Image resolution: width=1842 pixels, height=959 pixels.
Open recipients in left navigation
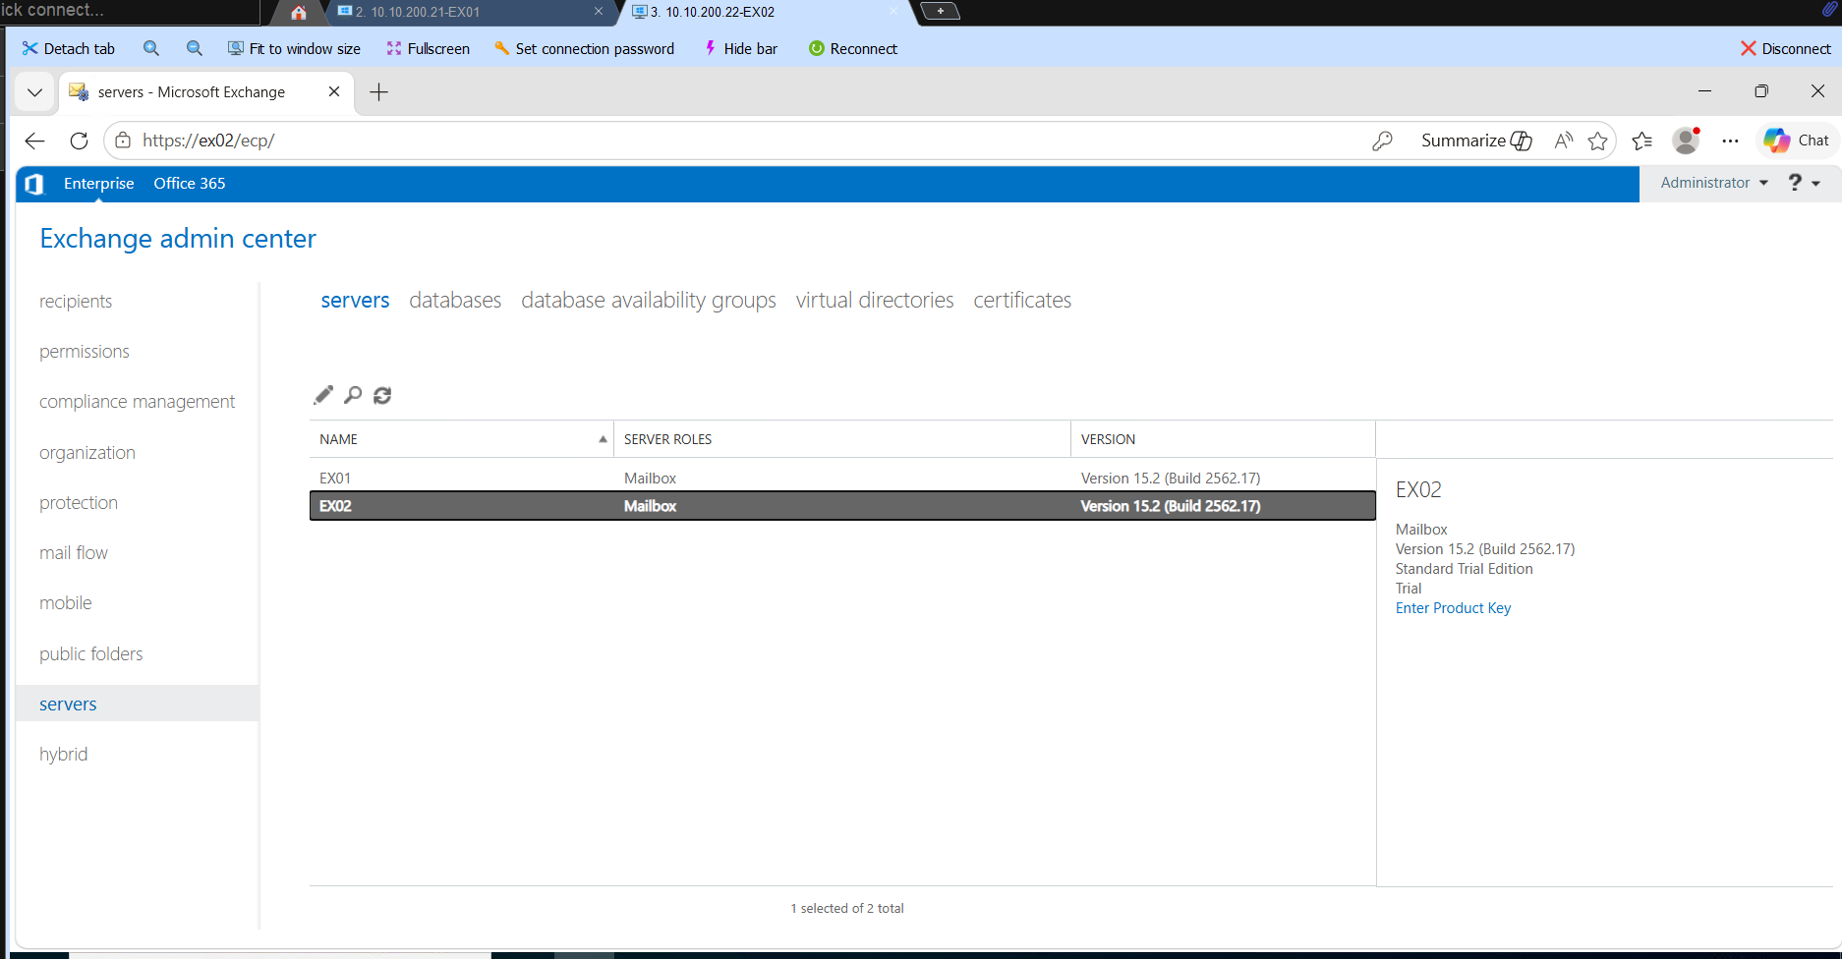76,301
